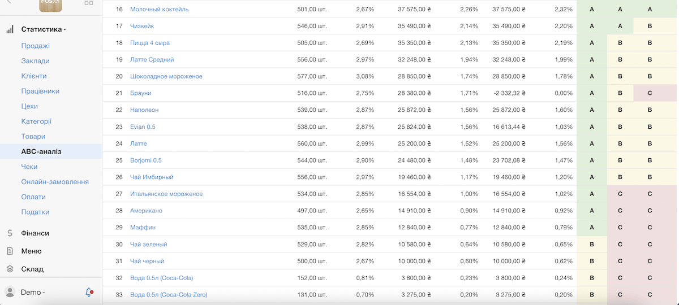The width and height of the screenshot is (679, 305).
Task: Collapse sidebar with the back chevron
Action: (8, 2)
